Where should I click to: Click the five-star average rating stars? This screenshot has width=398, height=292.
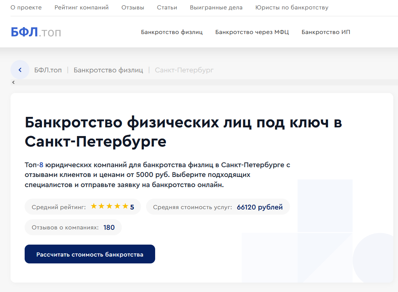tap(109, 206)
